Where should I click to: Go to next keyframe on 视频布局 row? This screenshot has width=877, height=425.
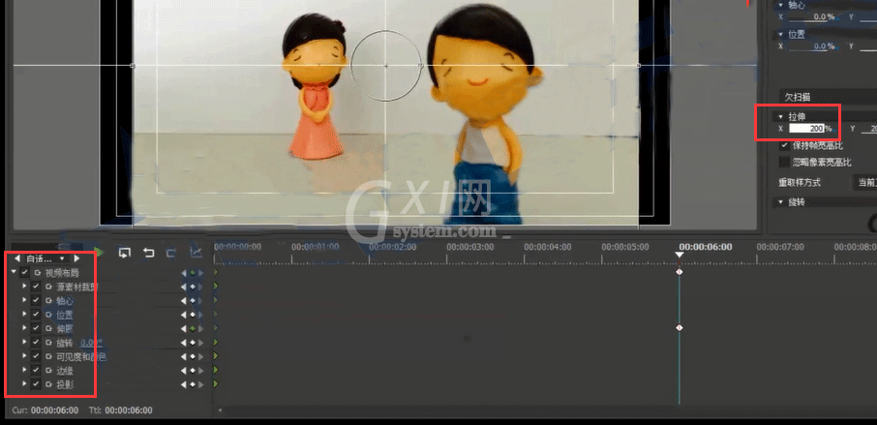point(200,273)
